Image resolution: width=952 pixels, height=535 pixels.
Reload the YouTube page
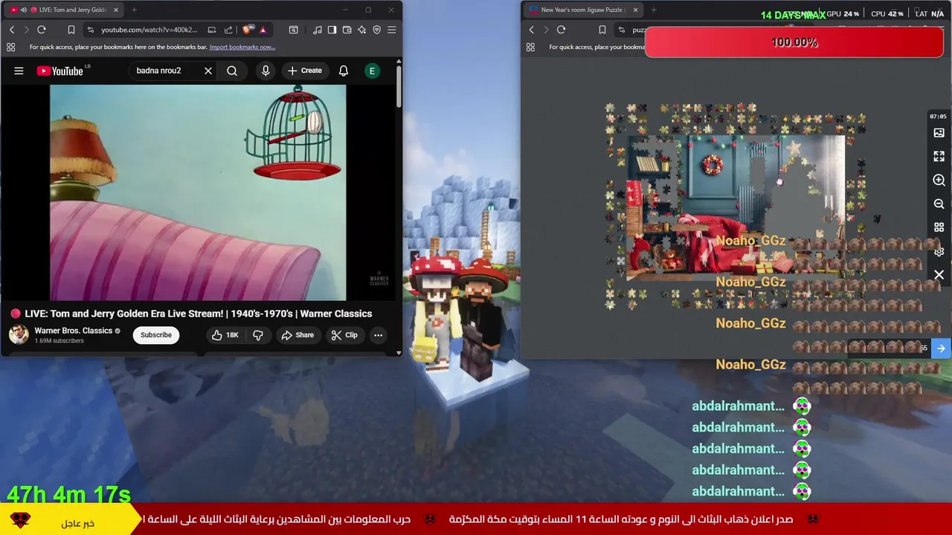tap(42, 30)
